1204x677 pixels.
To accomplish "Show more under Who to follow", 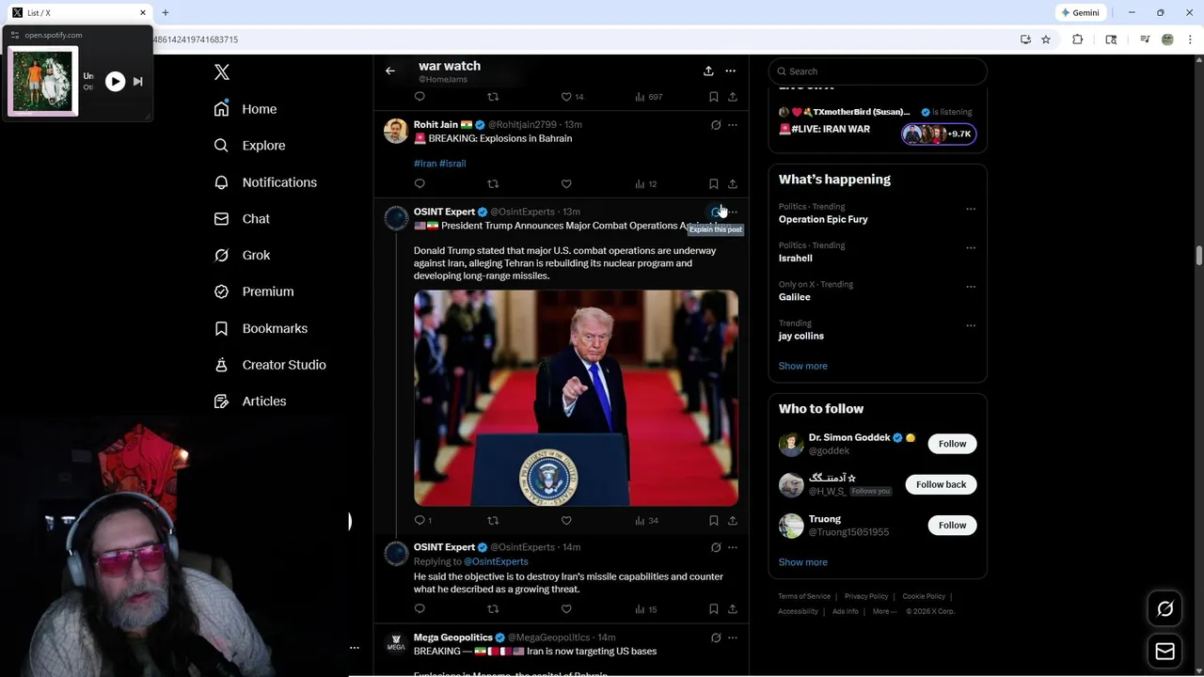I will (x=803, y=562).
